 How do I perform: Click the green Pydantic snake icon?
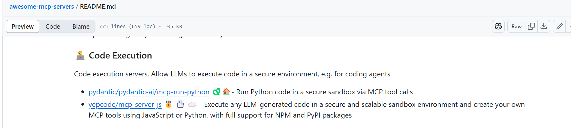[216, 92]
